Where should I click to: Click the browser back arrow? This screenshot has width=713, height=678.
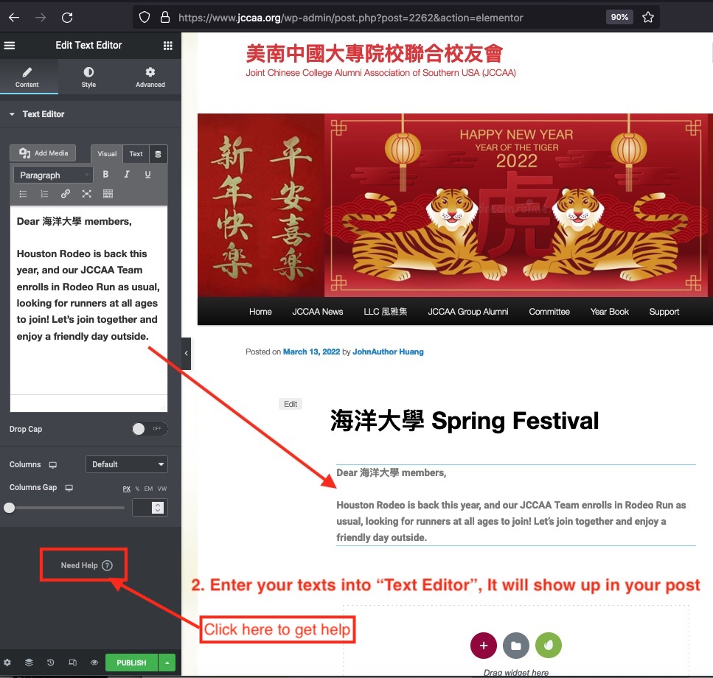[14, 17]
